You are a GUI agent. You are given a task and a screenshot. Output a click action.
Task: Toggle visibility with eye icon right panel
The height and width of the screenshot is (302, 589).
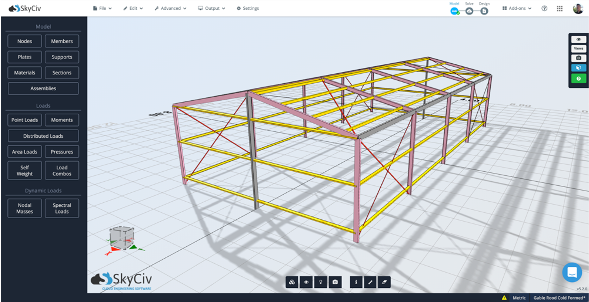[578, 39]
